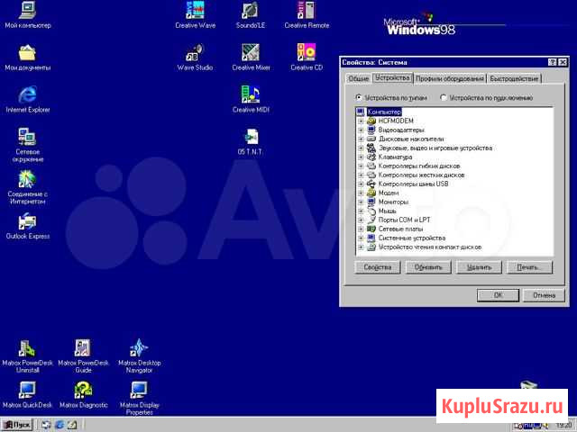The height and width of the screenshot is (432, 577).
Task: Open the Wave Studio desktop icon
Action: 195,57
